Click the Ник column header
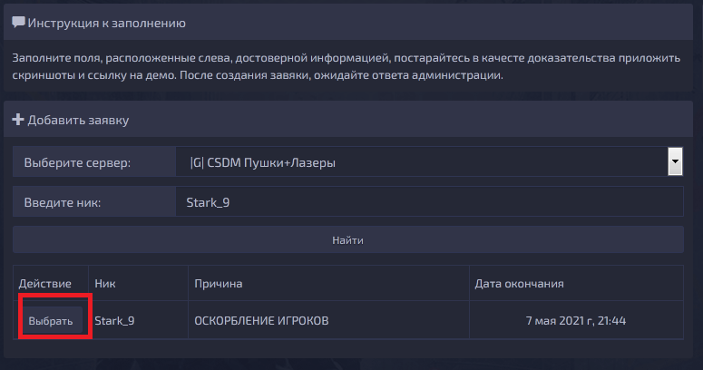This screenshot has width=703, height=370. [105, 284]
